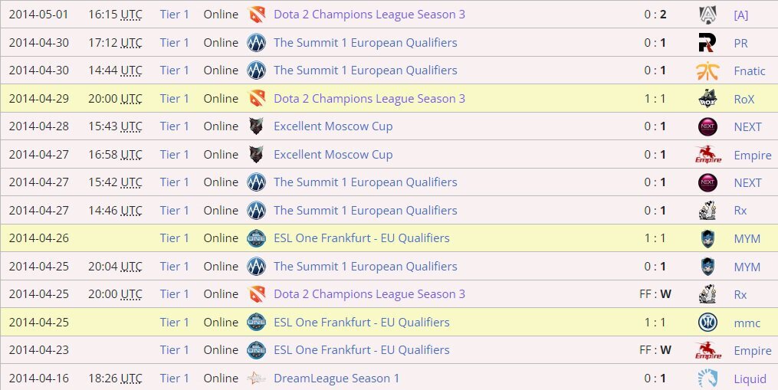The image size is (778, 390).
Task: Click UTC abbreviation next to 17:12 time
Action: [131, 43]
